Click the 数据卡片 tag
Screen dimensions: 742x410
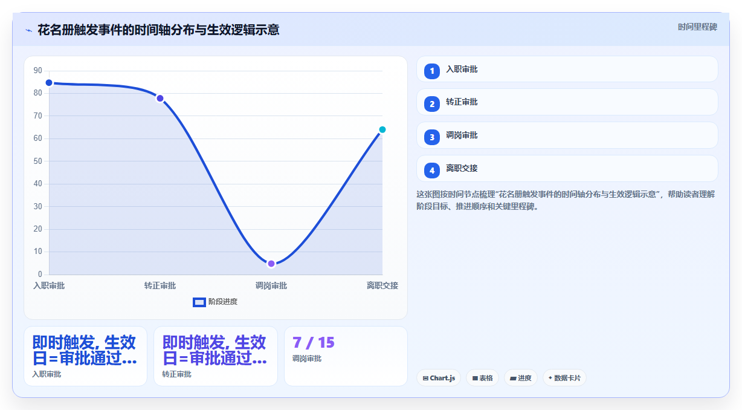tap(564, 378)
